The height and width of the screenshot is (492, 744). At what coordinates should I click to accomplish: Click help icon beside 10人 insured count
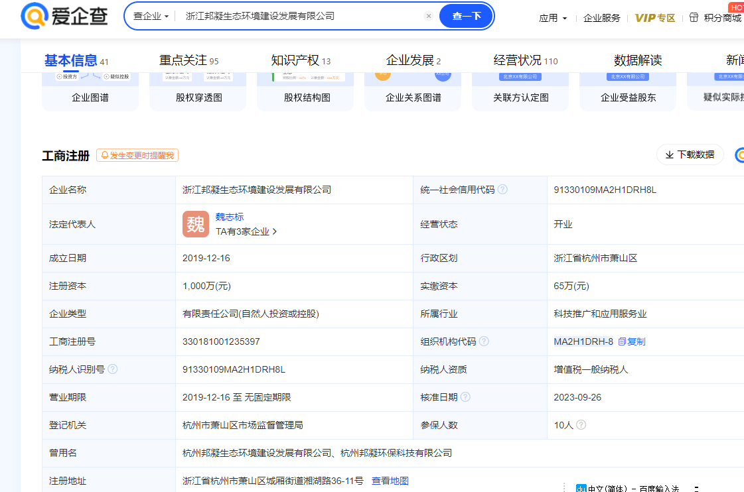[581, 424]
